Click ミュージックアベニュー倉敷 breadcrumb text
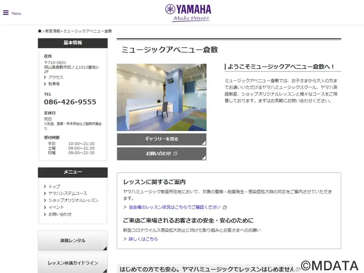 click(x=88, y=31)
